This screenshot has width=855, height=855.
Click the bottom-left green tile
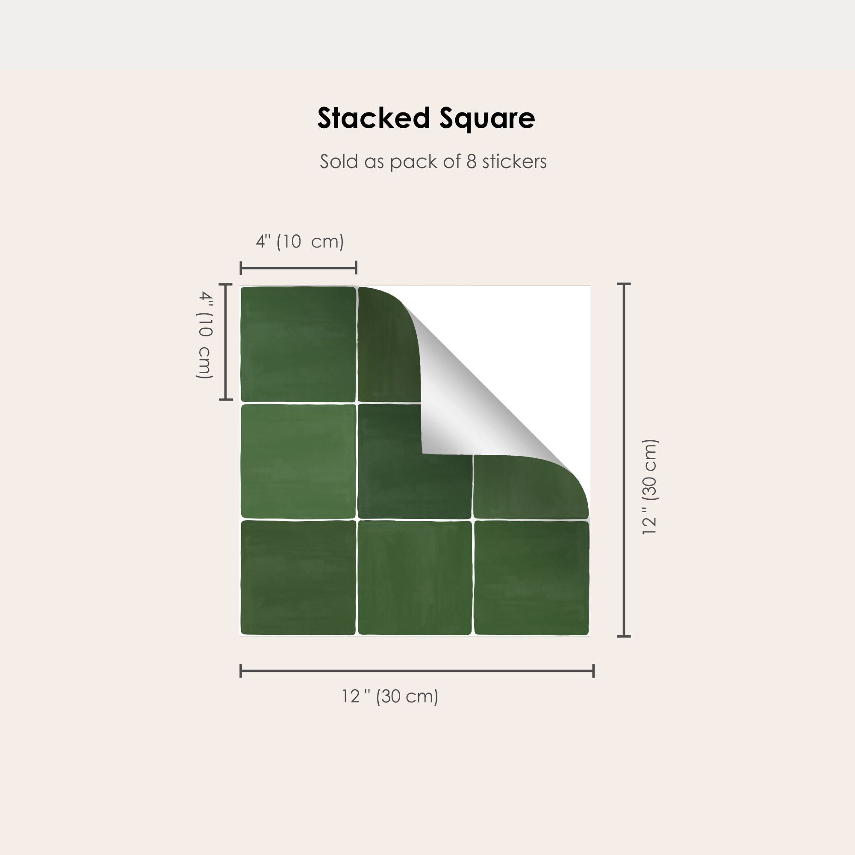tap(298, 578)
